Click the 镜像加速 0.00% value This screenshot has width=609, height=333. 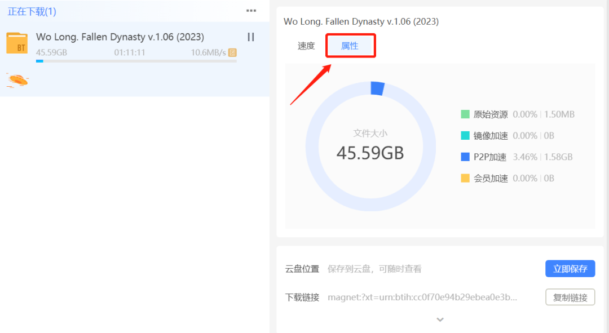(x=525, y=135)
